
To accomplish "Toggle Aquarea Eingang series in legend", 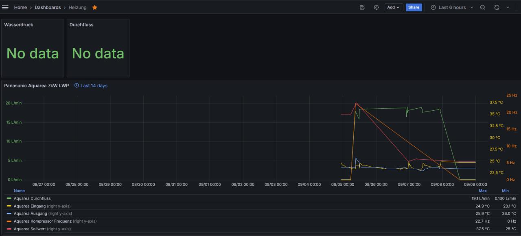I will pyautogui.click(x=30, y=206).
